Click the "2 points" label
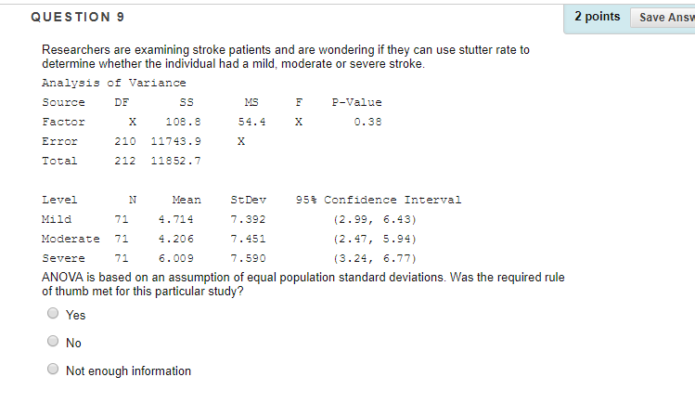Viewport: 695px width, 416px height. tap(597, 17)
